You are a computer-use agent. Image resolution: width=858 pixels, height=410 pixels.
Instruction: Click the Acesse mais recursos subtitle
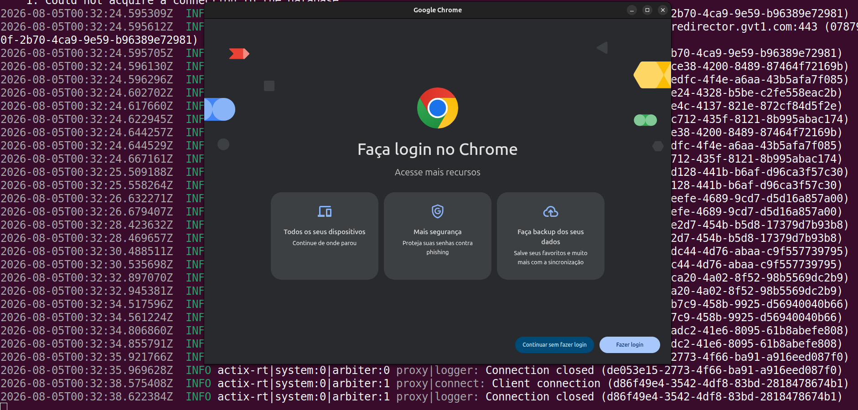click(x=438, y=172)
